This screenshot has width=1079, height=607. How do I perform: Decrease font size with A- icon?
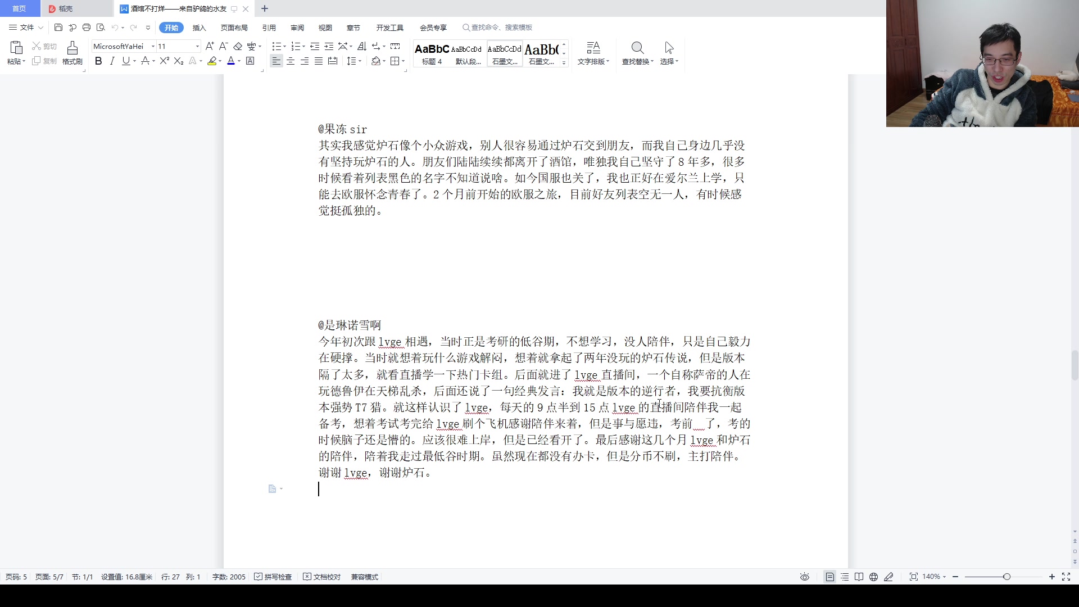(x=223, y=46)
